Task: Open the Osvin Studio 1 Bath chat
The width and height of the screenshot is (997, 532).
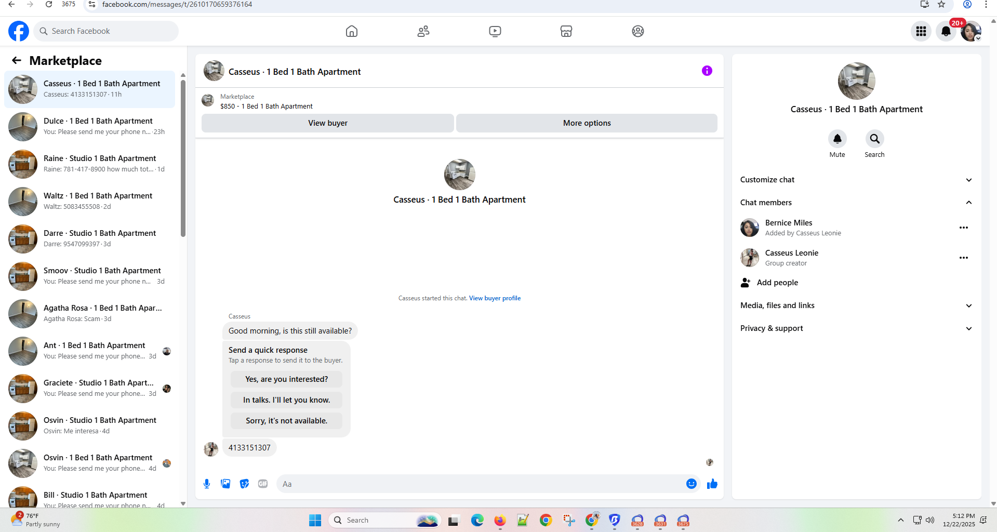Action: point(90,426)
